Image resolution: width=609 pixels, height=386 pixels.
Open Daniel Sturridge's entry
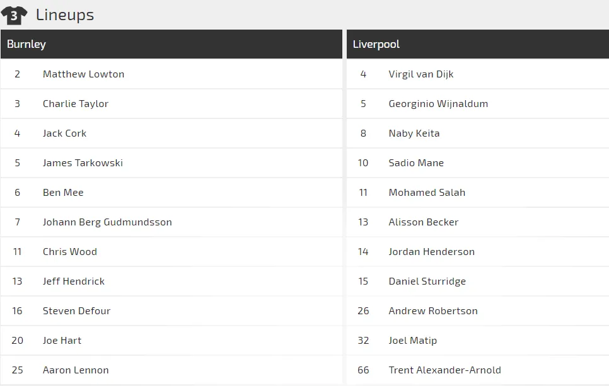pyautogui.click(x=427, y=281)
